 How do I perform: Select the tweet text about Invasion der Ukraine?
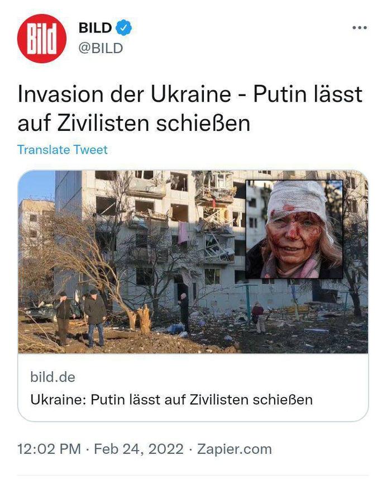(x=190, y=108)
